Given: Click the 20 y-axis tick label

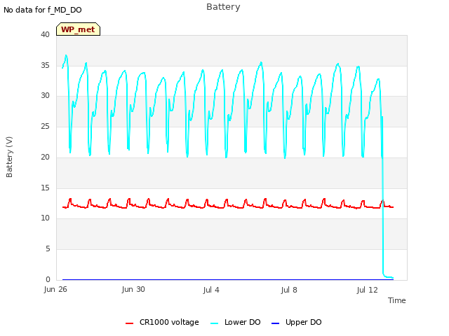Looking at the screenshot, I should [45, 157].
